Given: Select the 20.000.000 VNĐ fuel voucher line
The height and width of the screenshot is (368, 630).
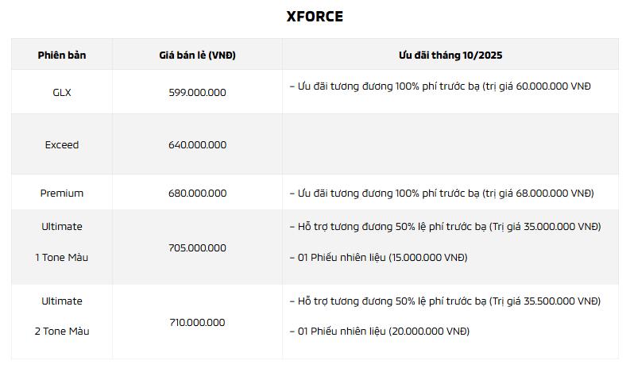Looking at the screenshot, I should pos(379,331).
